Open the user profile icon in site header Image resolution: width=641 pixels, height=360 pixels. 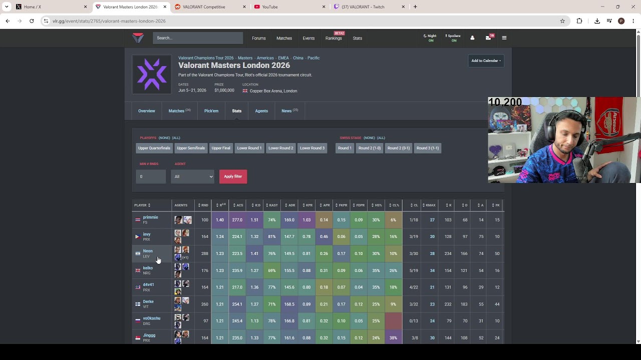tap(472, 38)
